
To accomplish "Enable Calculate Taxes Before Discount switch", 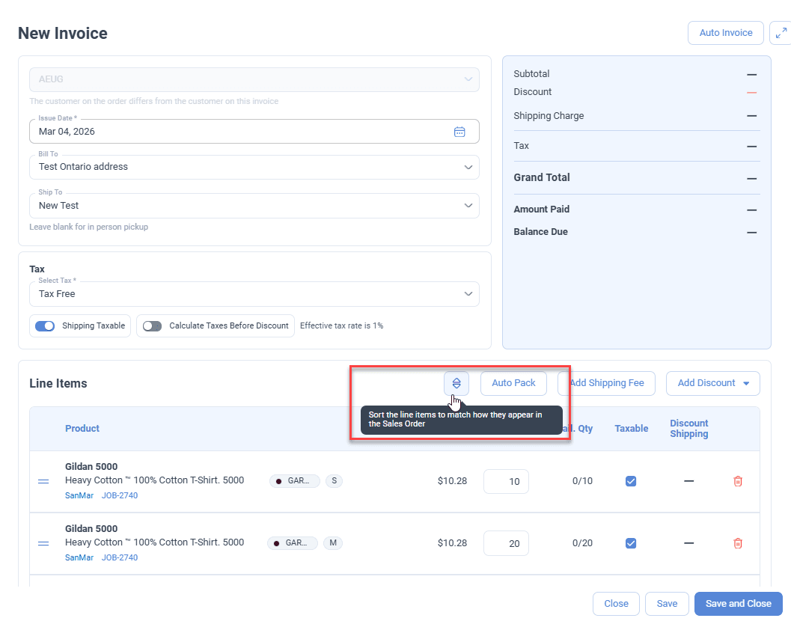I will click(x=153, y=326).
